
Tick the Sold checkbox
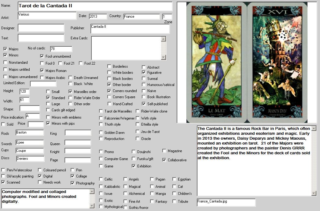3,124
